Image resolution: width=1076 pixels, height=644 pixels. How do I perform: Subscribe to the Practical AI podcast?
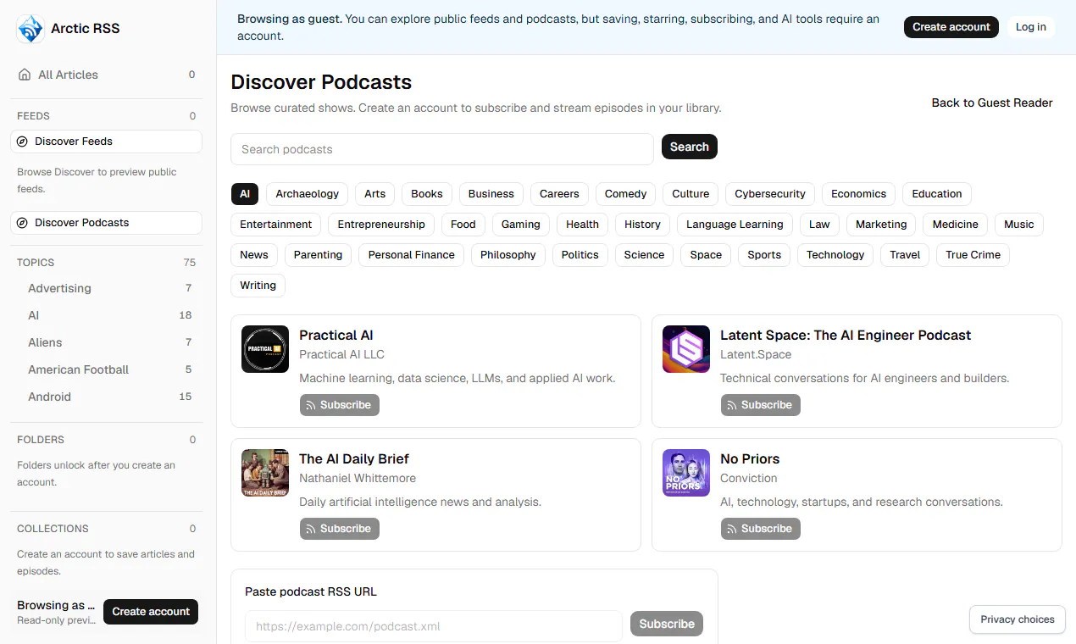pos(339,405)
